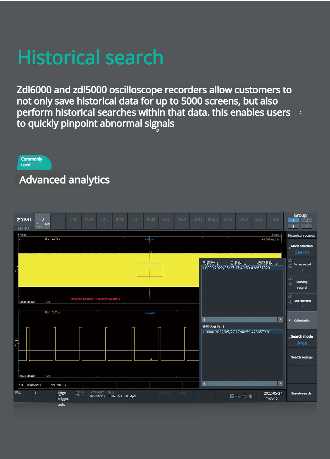
Task: Select the CH3 channel tab
Action: click(73, 220)
